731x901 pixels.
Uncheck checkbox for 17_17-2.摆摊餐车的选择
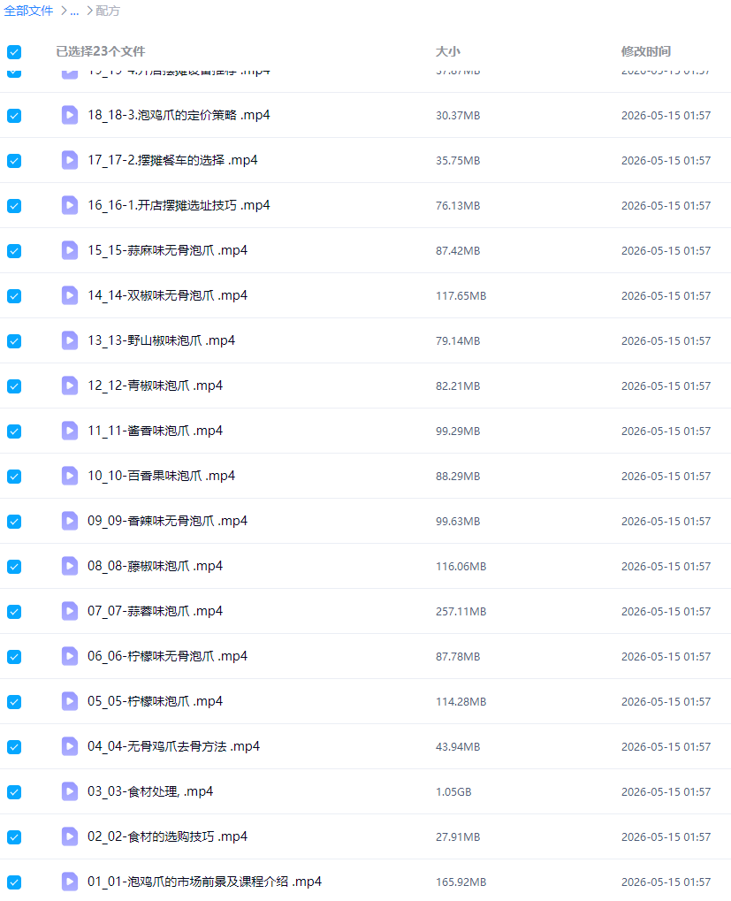14,160
